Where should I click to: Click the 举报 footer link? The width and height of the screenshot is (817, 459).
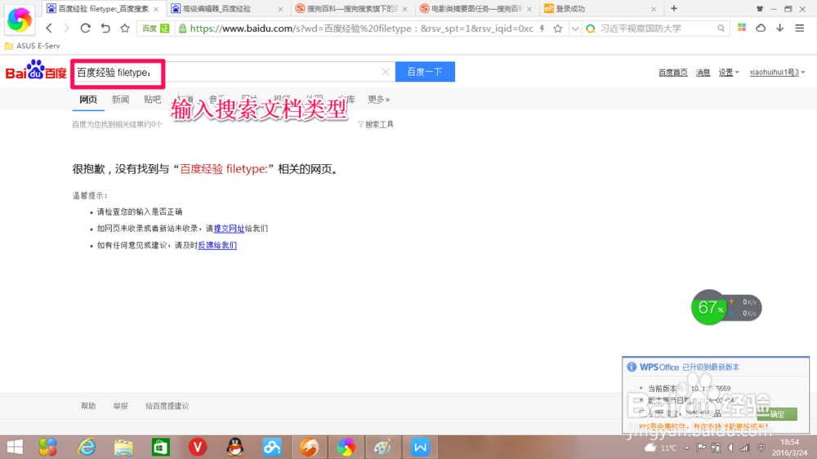pos(120,406)
